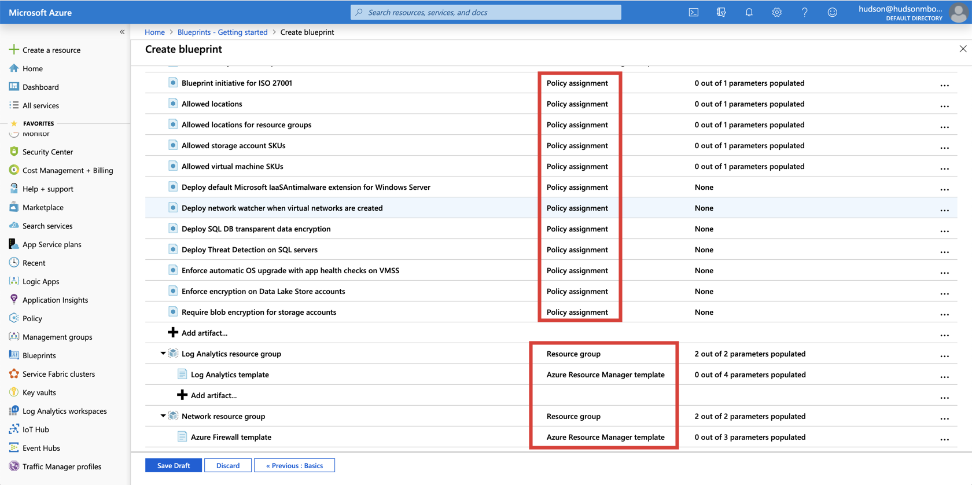Collapse the Log Analytics resource group row
The width and height of the screenshot is (972, 485).
tap(163, 353)
